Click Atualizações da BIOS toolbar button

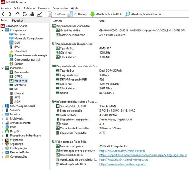[x=106, y=14]
